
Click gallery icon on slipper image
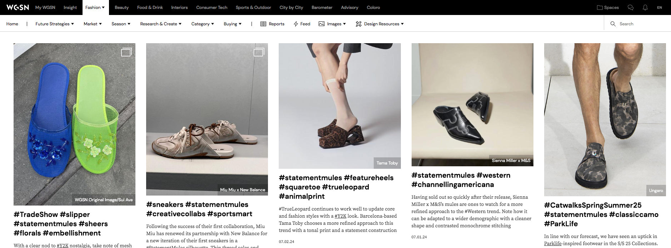(126, 52)
